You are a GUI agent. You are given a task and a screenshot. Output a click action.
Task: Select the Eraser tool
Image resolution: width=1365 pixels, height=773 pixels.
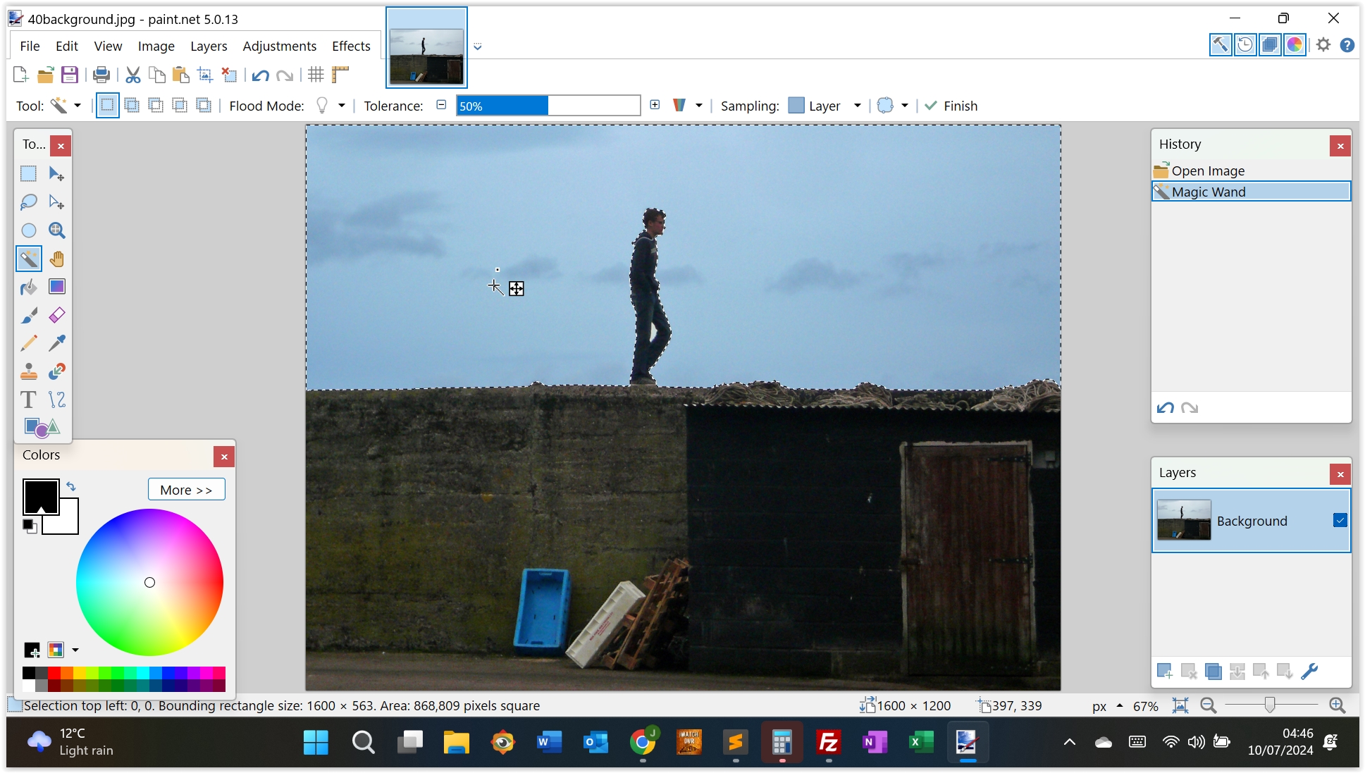pyautogui.click(x=57, y=315)
